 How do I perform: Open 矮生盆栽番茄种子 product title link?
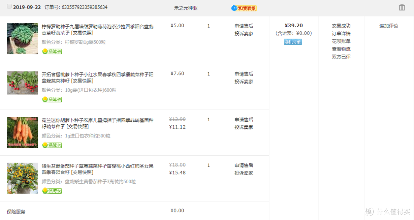[97, 169]
